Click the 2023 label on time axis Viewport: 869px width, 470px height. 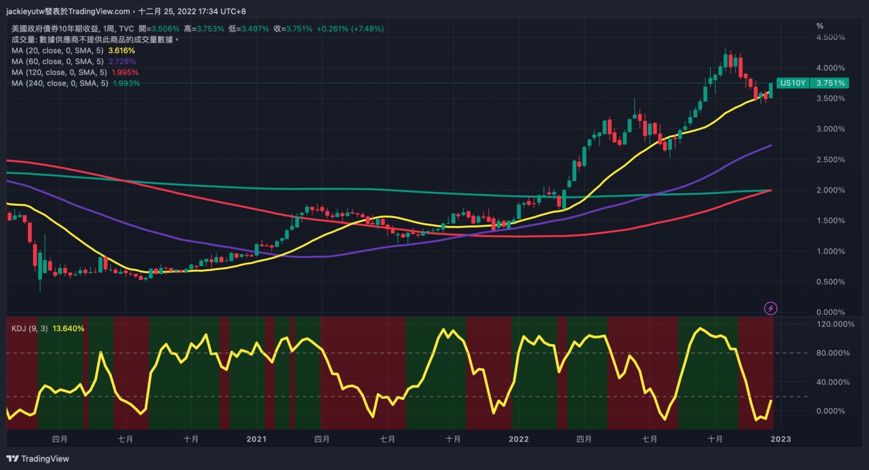[780, 439]
